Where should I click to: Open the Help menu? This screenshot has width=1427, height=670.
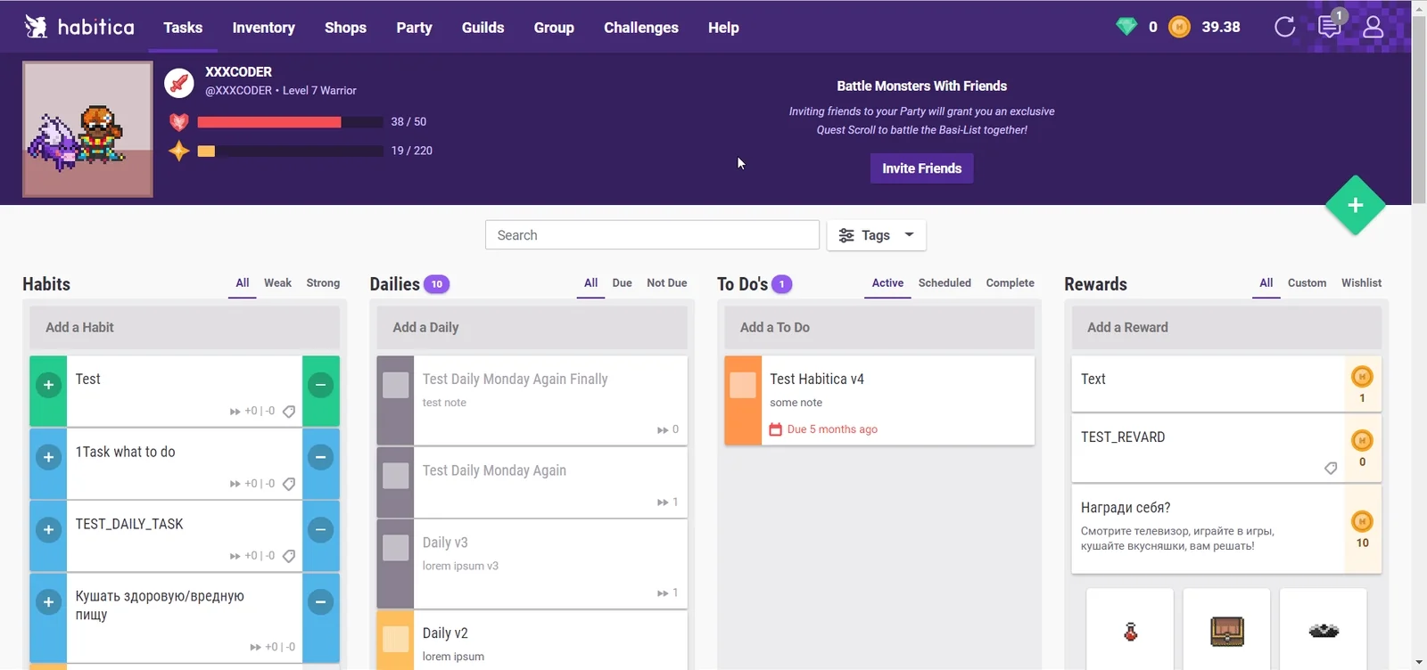click(x=723, y=28)
